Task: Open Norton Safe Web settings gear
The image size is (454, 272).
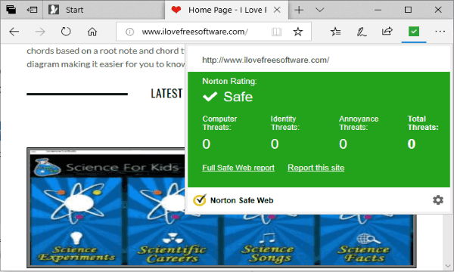Action: point(438,199)
